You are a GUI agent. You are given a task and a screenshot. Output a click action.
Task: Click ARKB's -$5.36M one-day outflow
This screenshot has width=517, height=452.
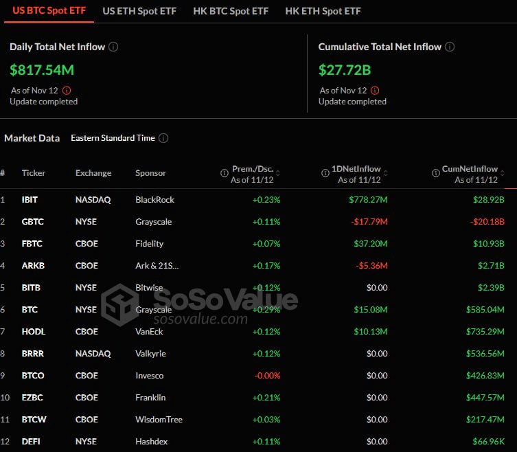coord(371,266)
